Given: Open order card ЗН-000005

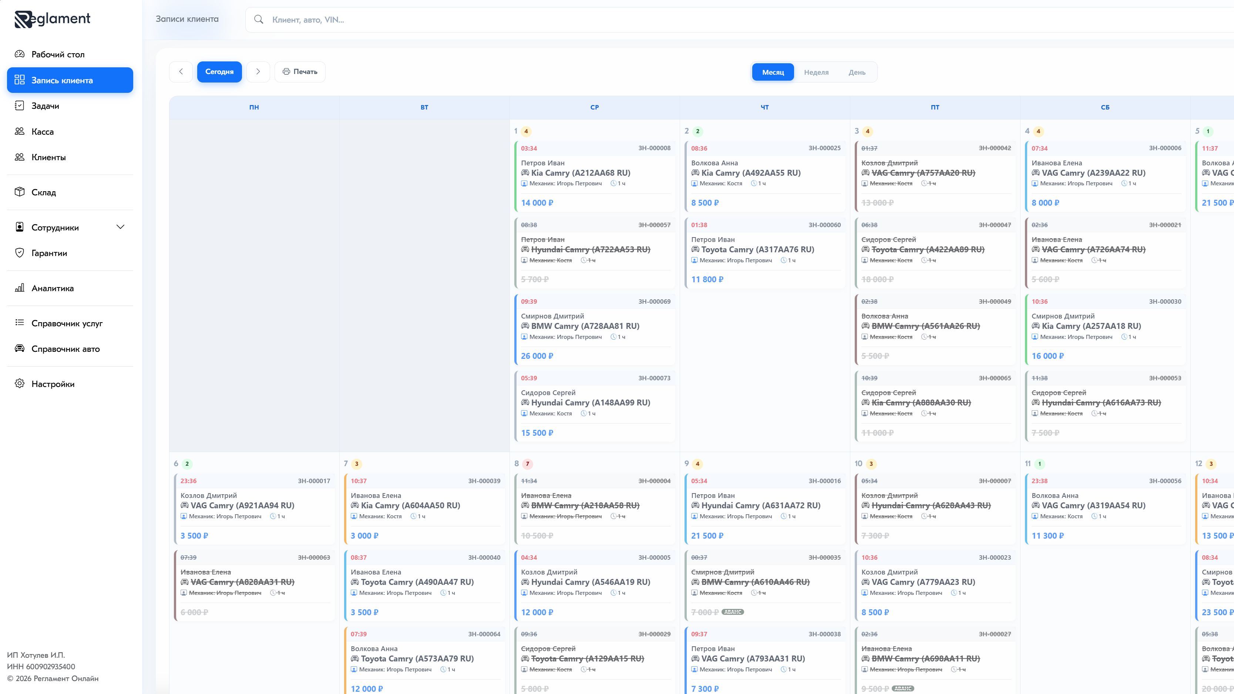Looking at the screenshot, I should coord(595,586).
